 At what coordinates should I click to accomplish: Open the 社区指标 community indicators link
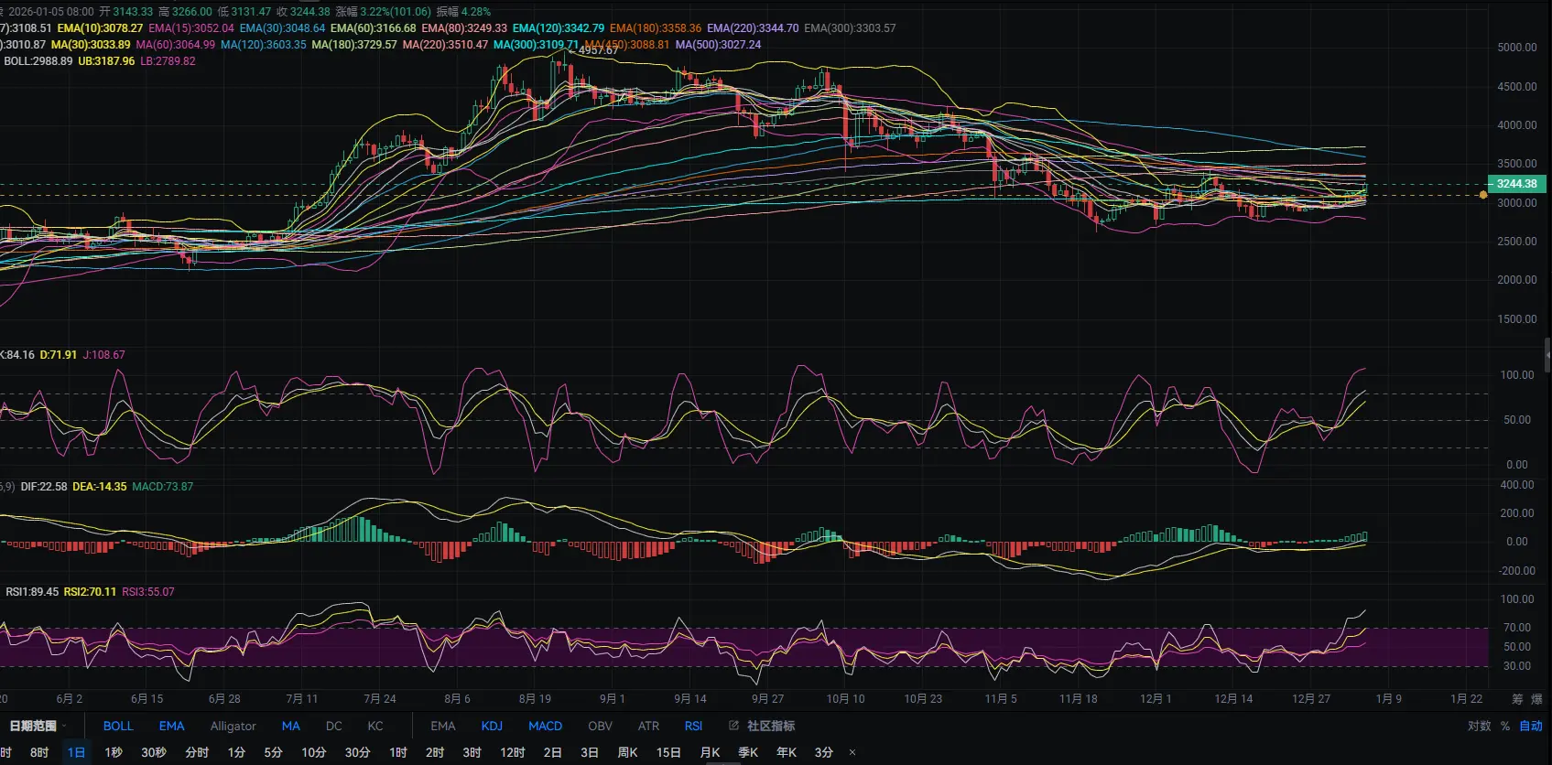(x=771, y=726)
